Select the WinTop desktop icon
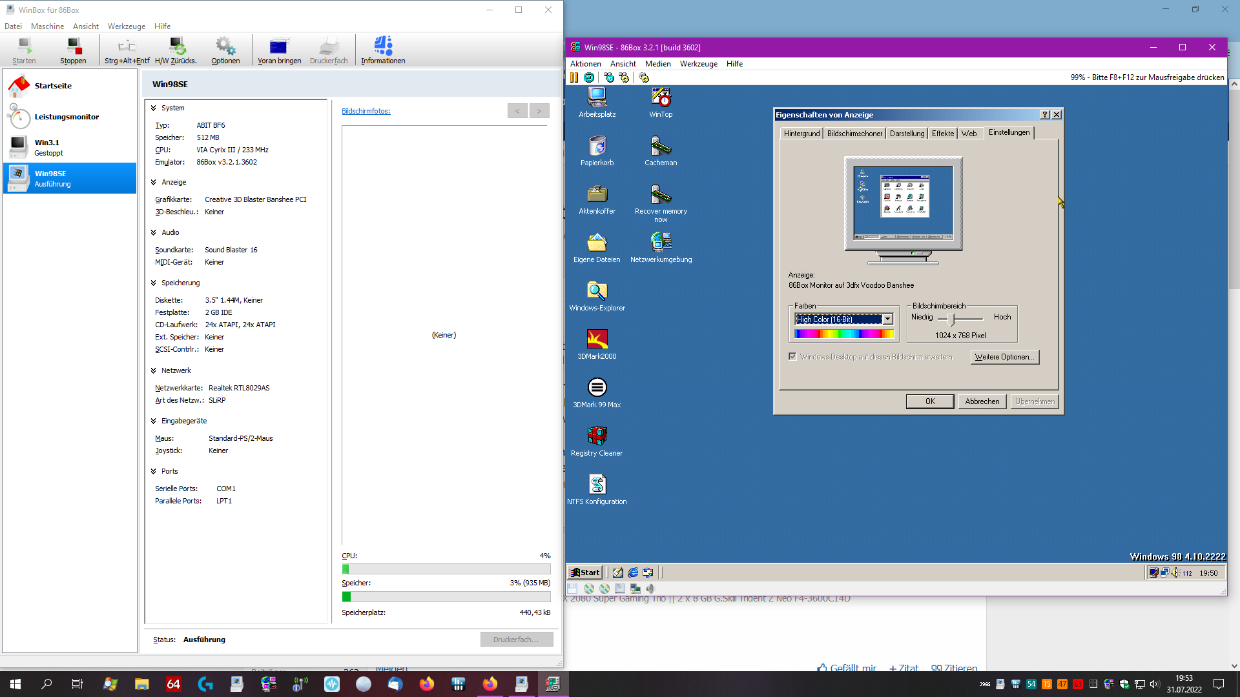1240x697 pixels. point(661,103)
